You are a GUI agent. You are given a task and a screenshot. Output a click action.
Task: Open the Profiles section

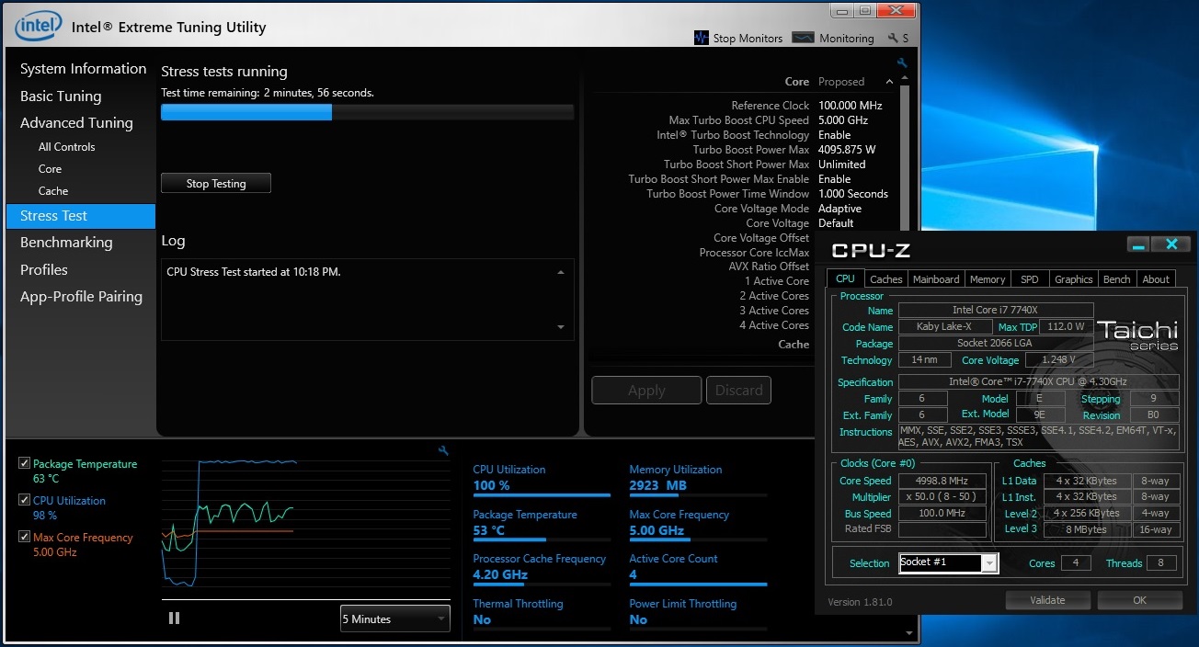[x=44, y=270]
